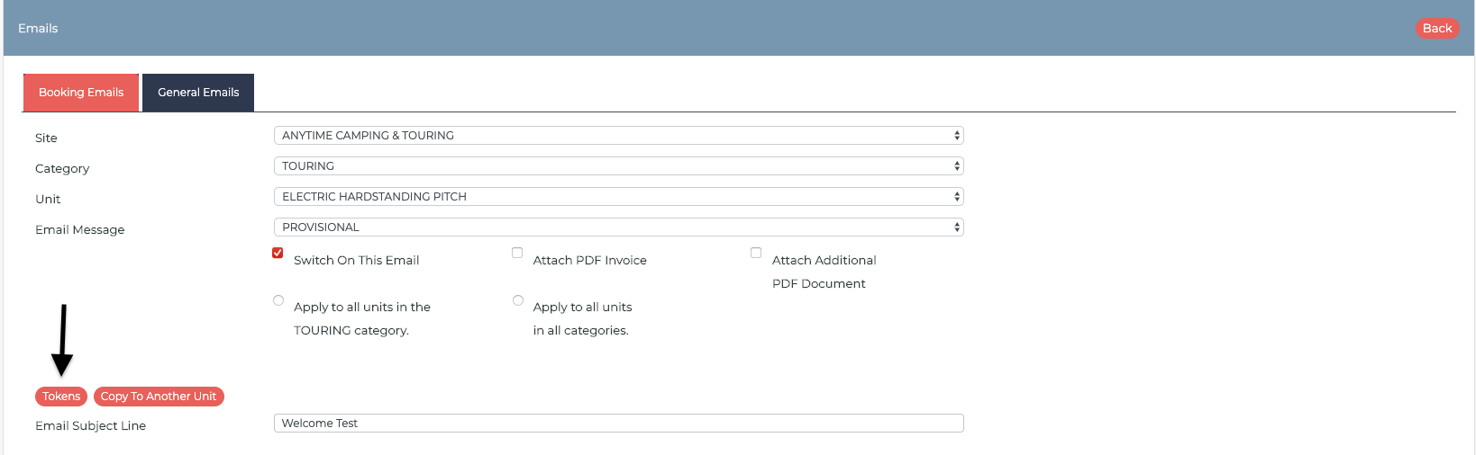Focus the Email Subject Line text field
Screen dimensions: 1476x455
[x=618, y=424]
